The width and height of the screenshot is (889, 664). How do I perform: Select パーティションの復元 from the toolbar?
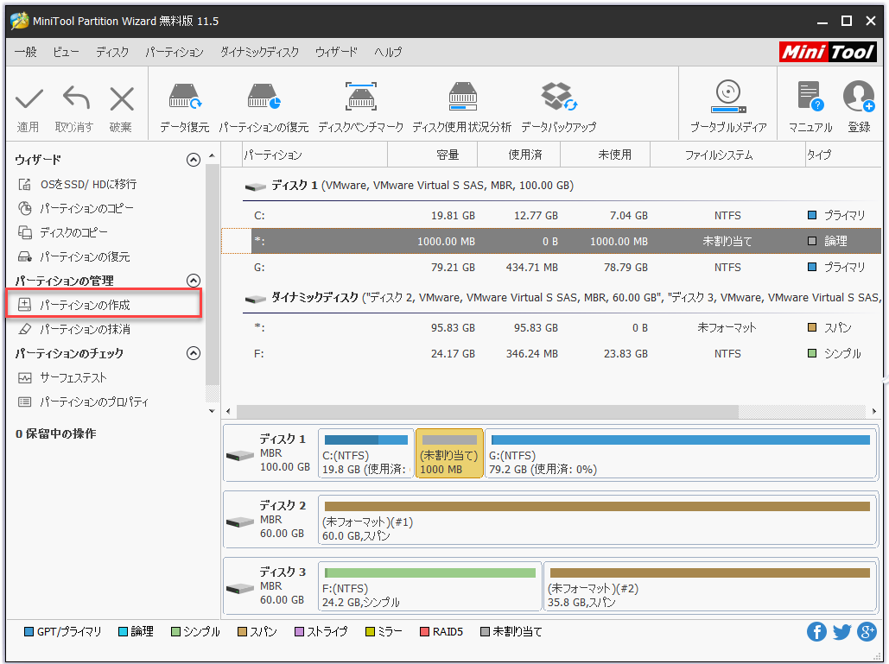coord(263,103)
